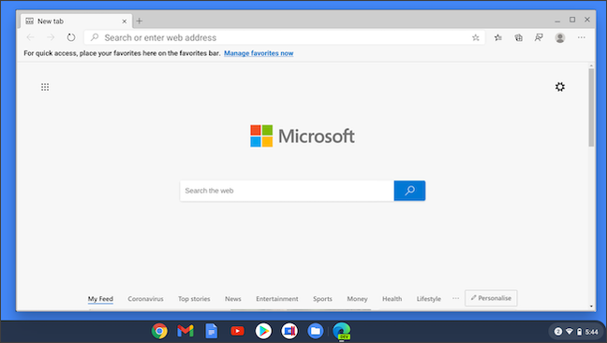Reload the page with refresh icon
This screenshot has width=607, height=343.
pyautogui.click(x=71, y=37)
